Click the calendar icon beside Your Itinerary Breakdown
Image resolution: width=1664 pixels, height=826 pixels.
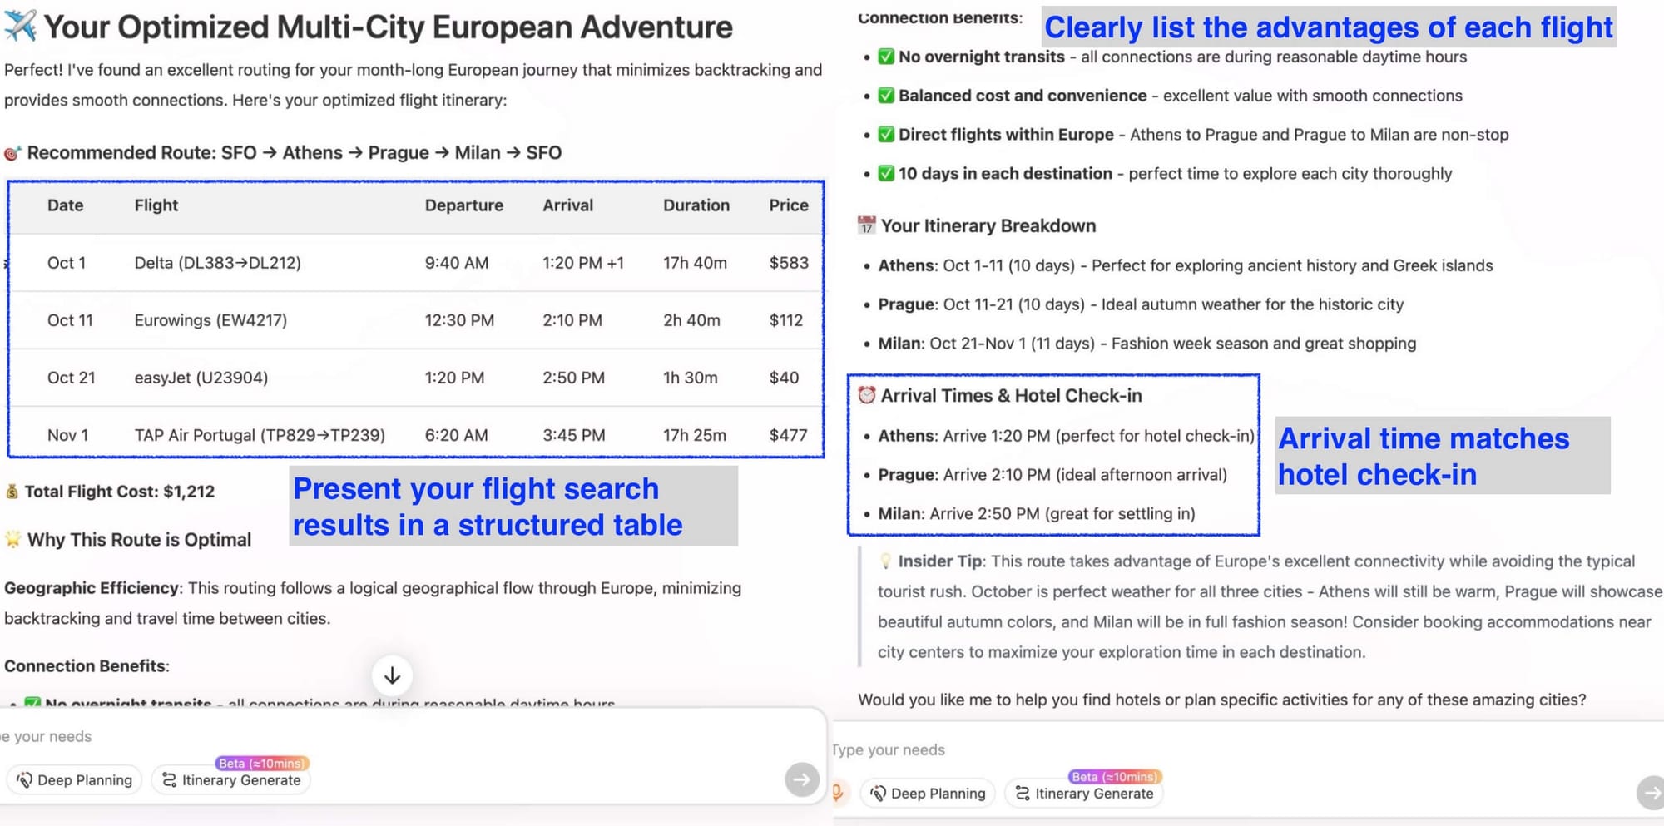click(x=866, y=225)
